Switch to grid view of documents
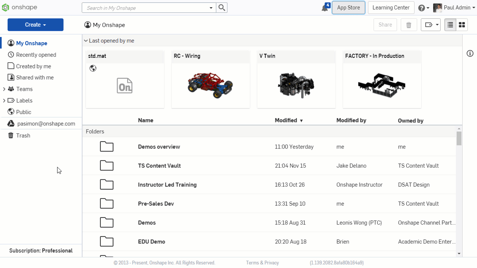This screenshot has height=268, width=477. coord(462,25)
